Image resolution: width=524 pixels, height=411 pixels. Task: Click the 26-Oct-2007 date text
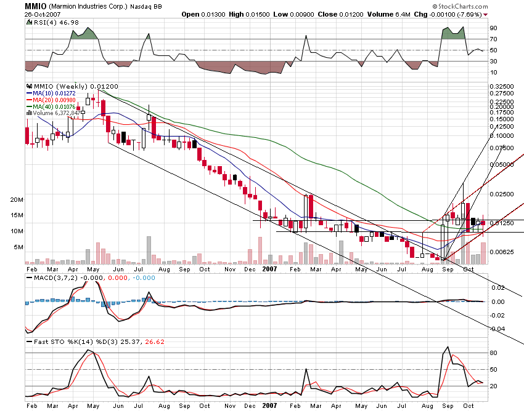point(43,14)
